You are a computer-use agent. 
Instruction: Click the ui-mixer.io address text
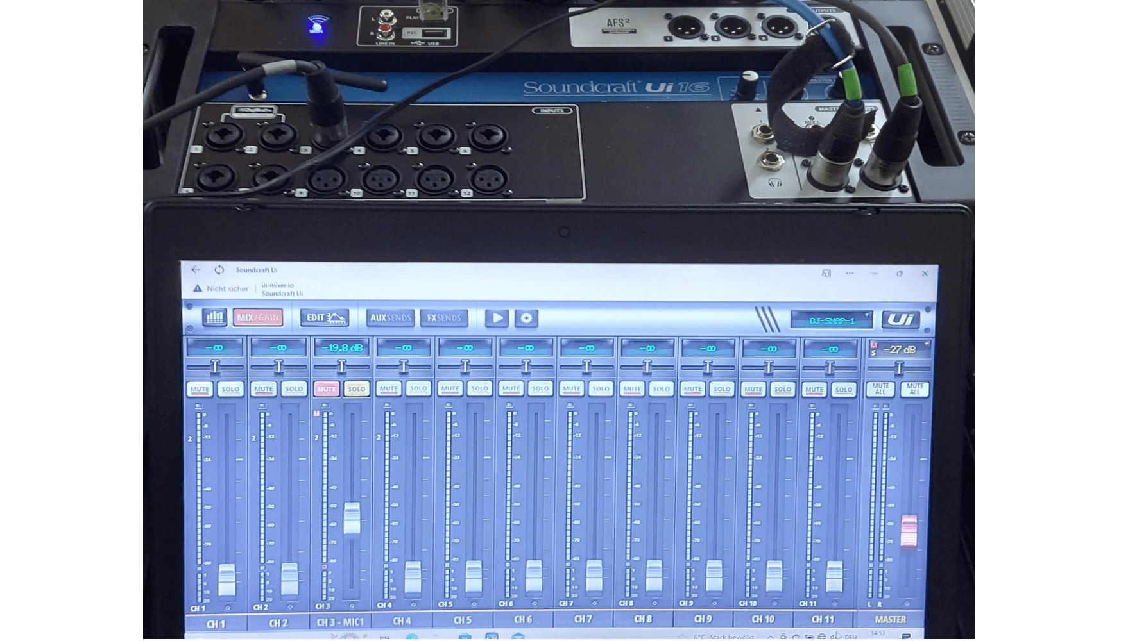[277, 285]
